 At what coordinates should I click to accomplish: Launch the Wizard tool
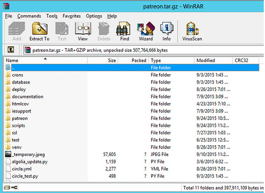[x=146, y=31]
